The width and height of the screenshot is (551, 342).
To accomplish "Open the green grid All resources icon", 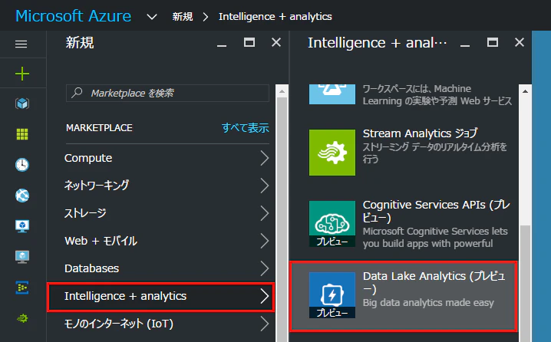I will click(x=22, y=134).
